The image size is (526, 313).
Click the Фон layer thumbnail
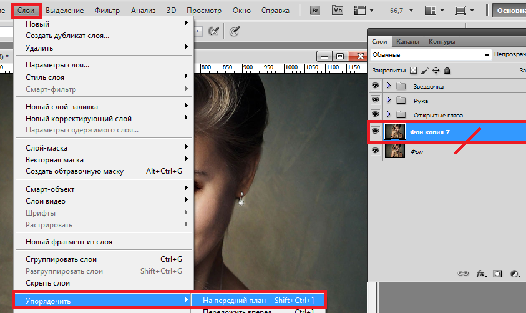(x=394, y=151)
